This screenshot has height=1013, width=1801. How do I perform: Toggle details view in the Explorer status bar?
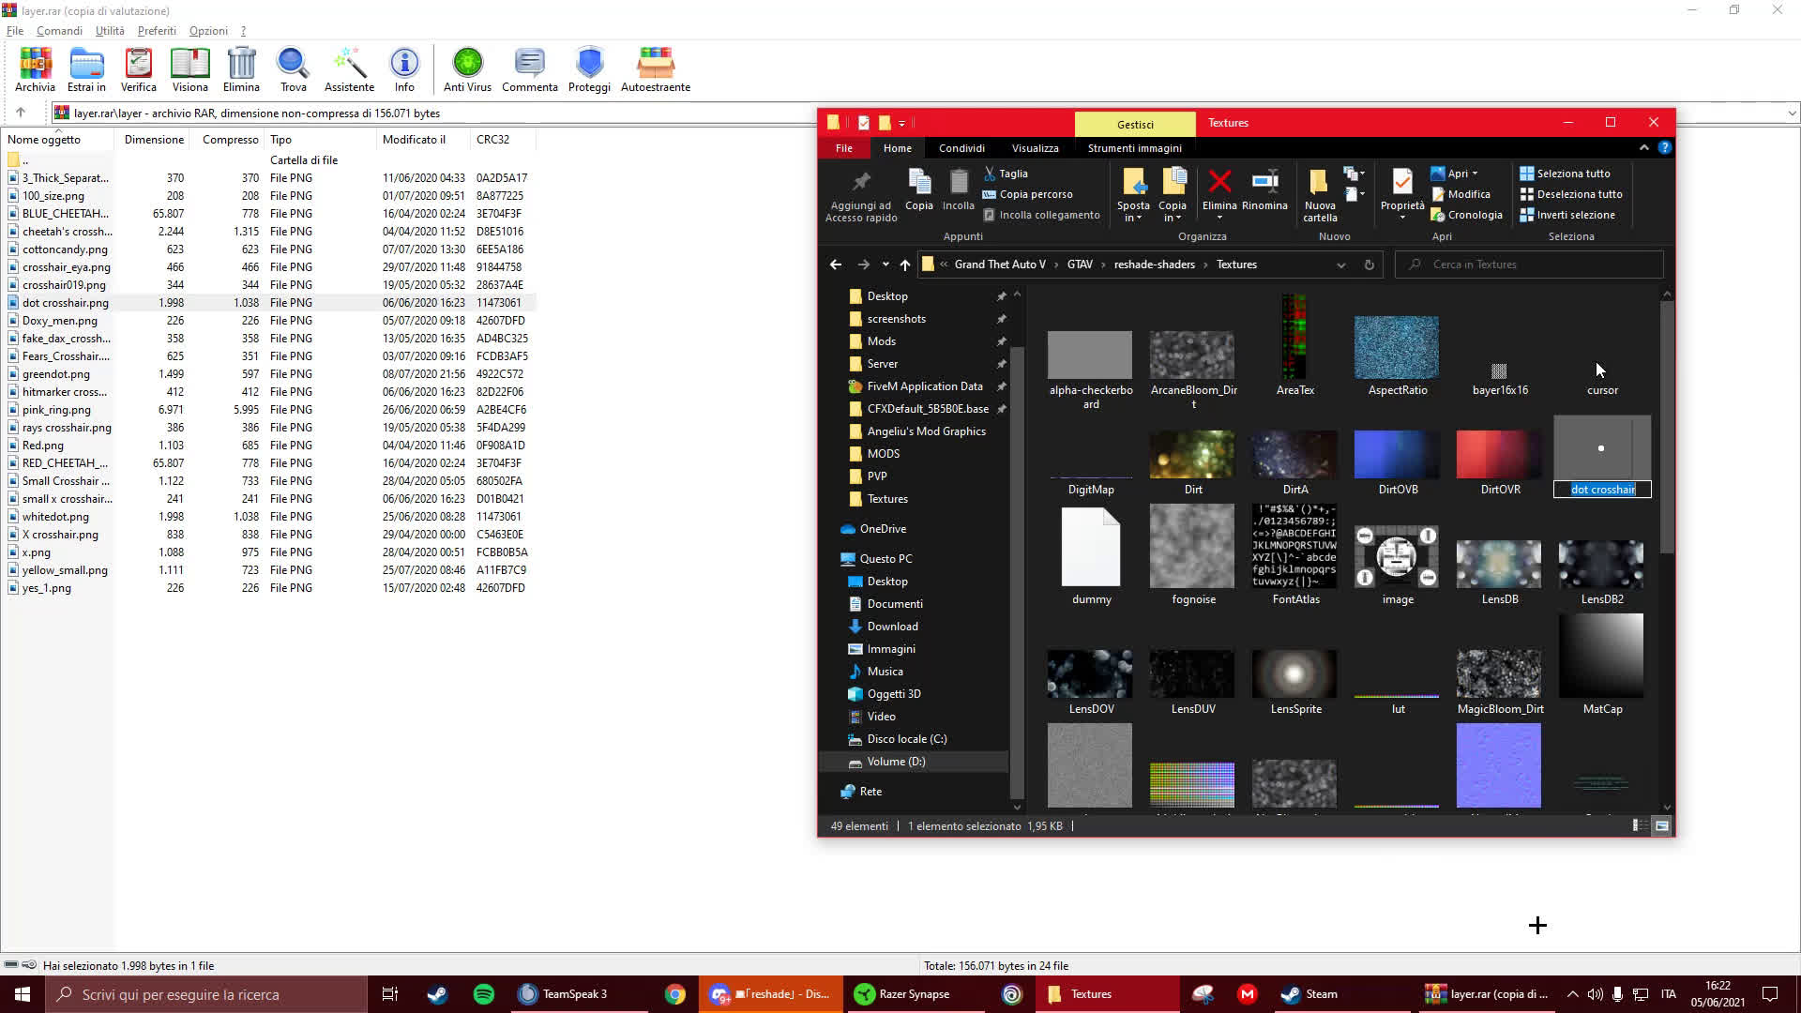pos(1638,825)
